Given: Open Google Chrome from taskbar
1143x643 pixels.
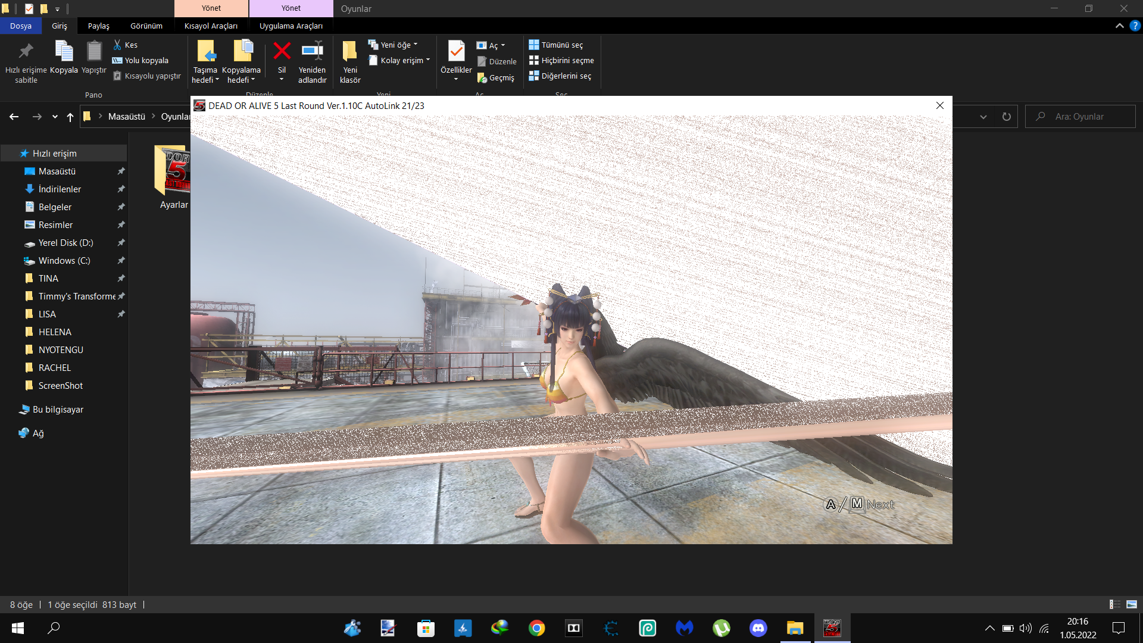Looking at the screenshot, I should point(537,628).
